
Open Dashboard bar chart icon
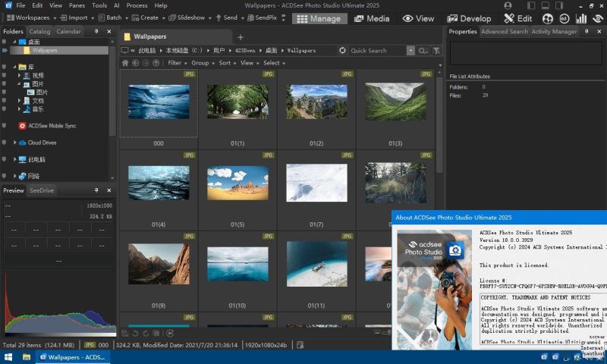(x=580, y=18)
